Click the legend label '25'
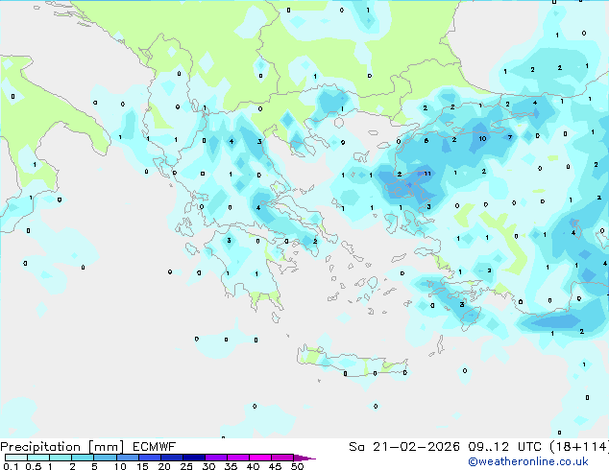Image resolution: width=609 pixels, height=470 pixels. tap(186, 466)
